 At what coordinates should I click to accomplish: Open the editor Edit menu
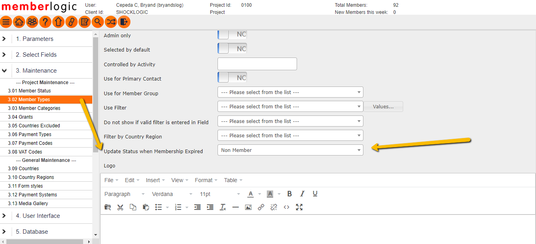coord(132,180)
